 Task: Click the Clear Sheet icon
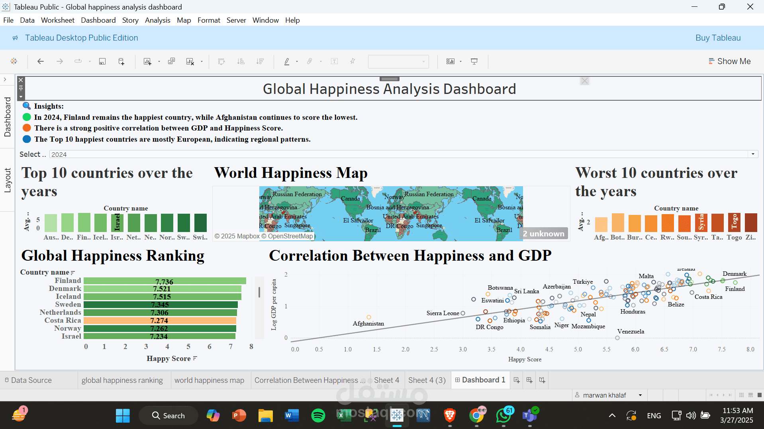point(190,61)
